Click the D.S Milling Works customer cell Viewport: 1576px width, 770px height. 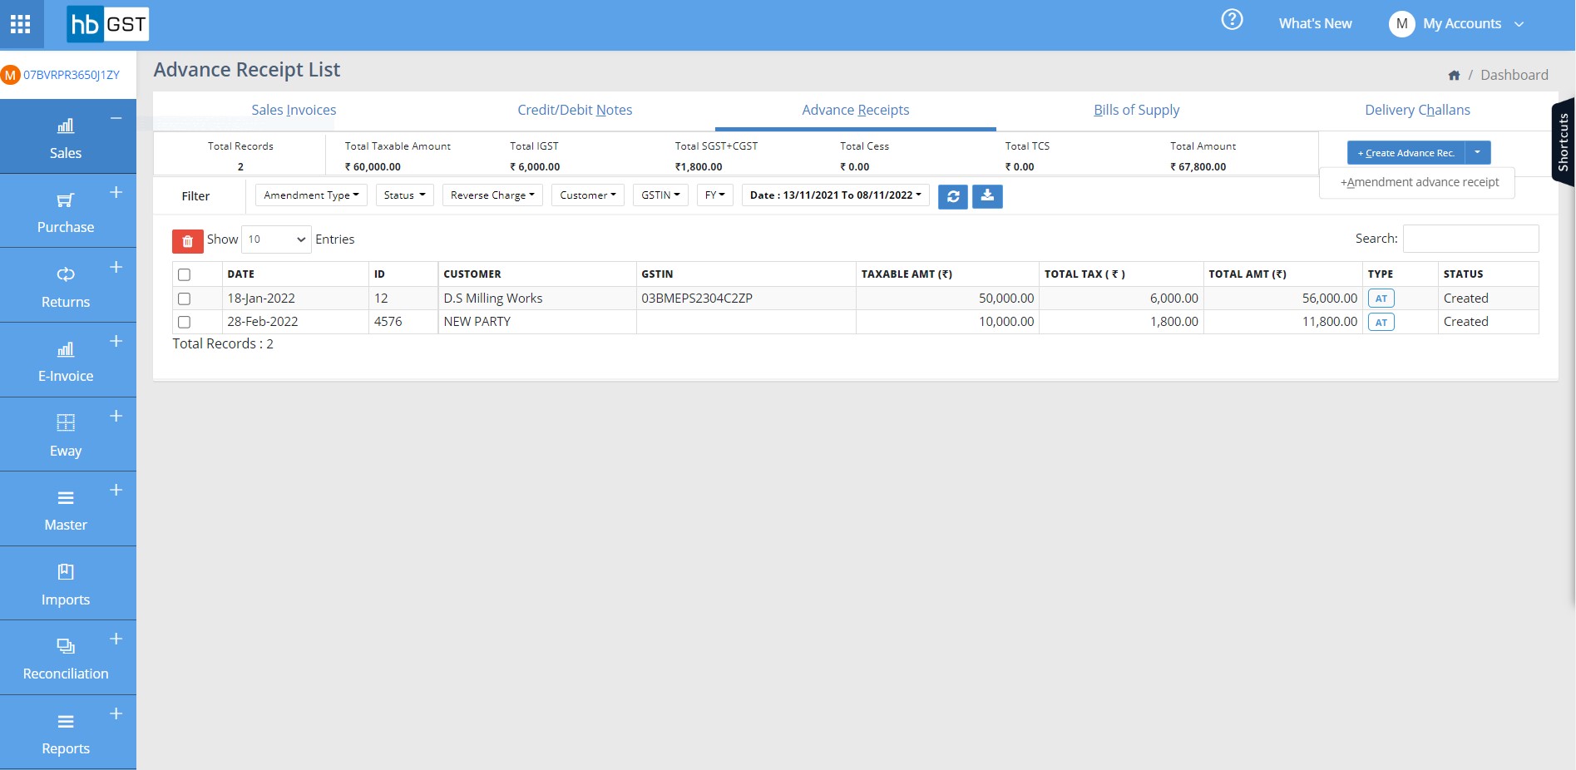[x=536, y=299]
